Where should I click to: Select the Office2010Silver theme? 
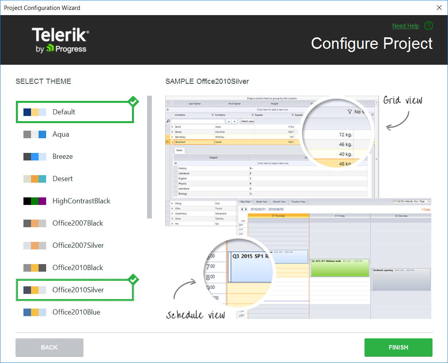click(75, 290)
